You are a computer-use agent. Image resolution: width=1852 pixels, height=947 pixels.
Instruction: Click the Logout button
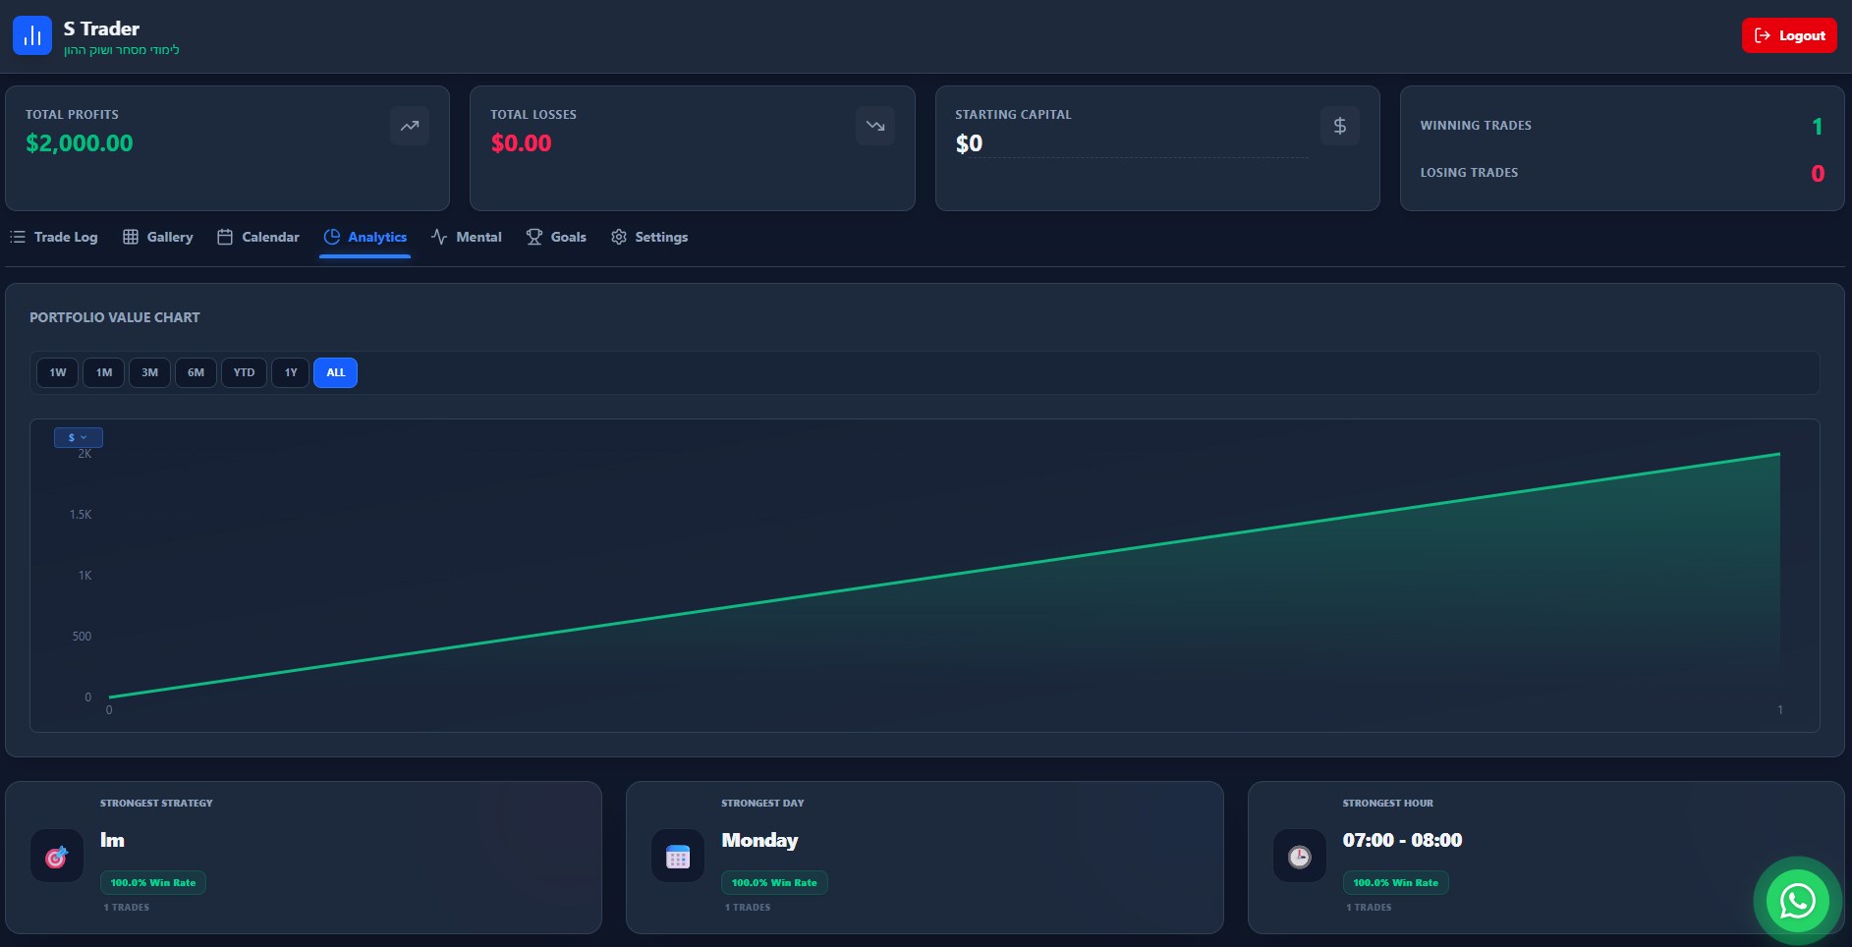coord(1789,35)
